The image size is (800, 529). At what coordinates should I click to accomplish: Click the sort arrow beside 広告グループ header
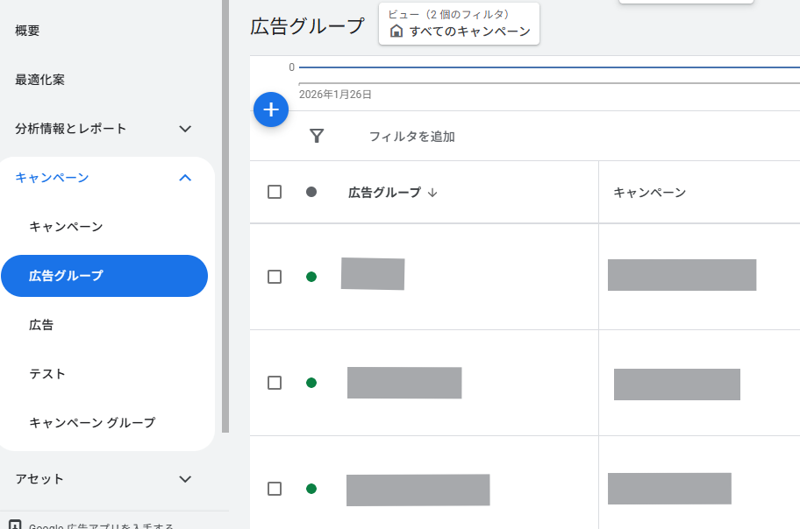pos(432,193)
